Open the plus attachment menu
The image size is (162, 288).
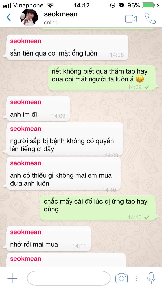(12, 278)
